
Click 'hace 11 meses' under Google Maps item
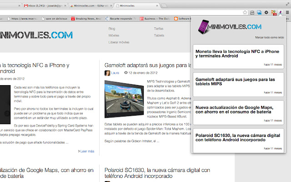coord(273,121)
